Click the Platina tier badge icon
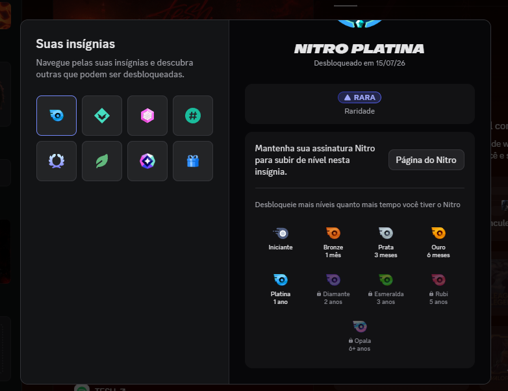Screen dimensions: 508x391 (x=281, y=279)
